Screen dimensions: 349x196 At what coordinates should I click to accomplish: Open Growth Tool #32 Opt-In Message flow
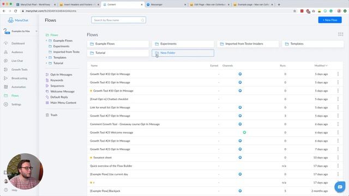pyautogui.click(x=110, y=74)
